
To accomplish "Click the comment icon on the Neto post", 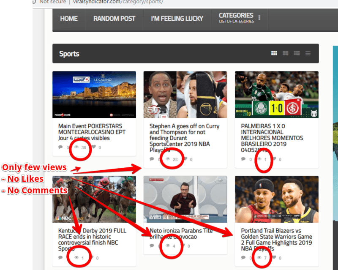I will coord(152,245).
